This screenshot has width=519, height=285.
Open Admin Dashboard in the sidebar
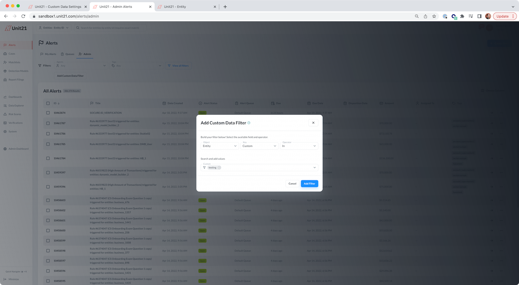point(18,149)
